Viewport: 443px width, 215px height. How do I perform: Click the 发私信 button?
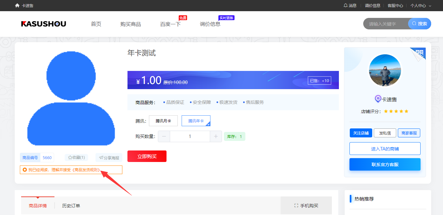385,133
